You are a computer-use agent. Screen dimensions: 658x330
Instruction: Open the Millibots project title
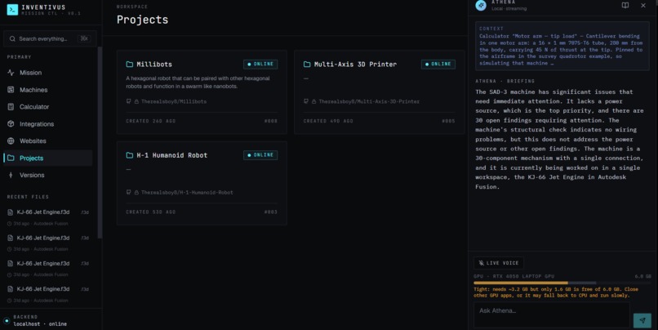[154, 65]
